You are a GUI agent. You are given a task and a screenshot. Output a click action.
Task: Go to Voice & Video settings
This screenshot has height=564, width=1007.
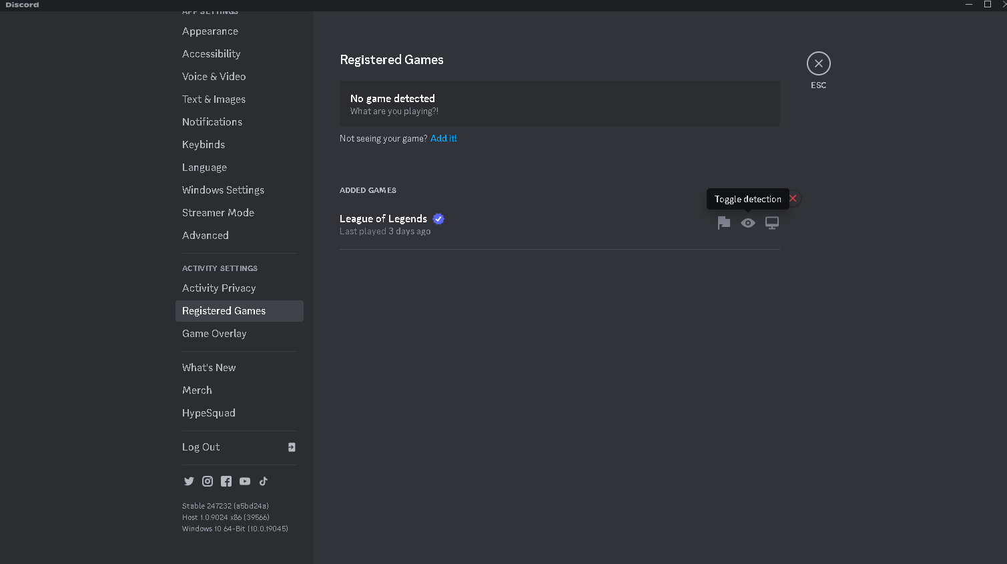[214, 77]
